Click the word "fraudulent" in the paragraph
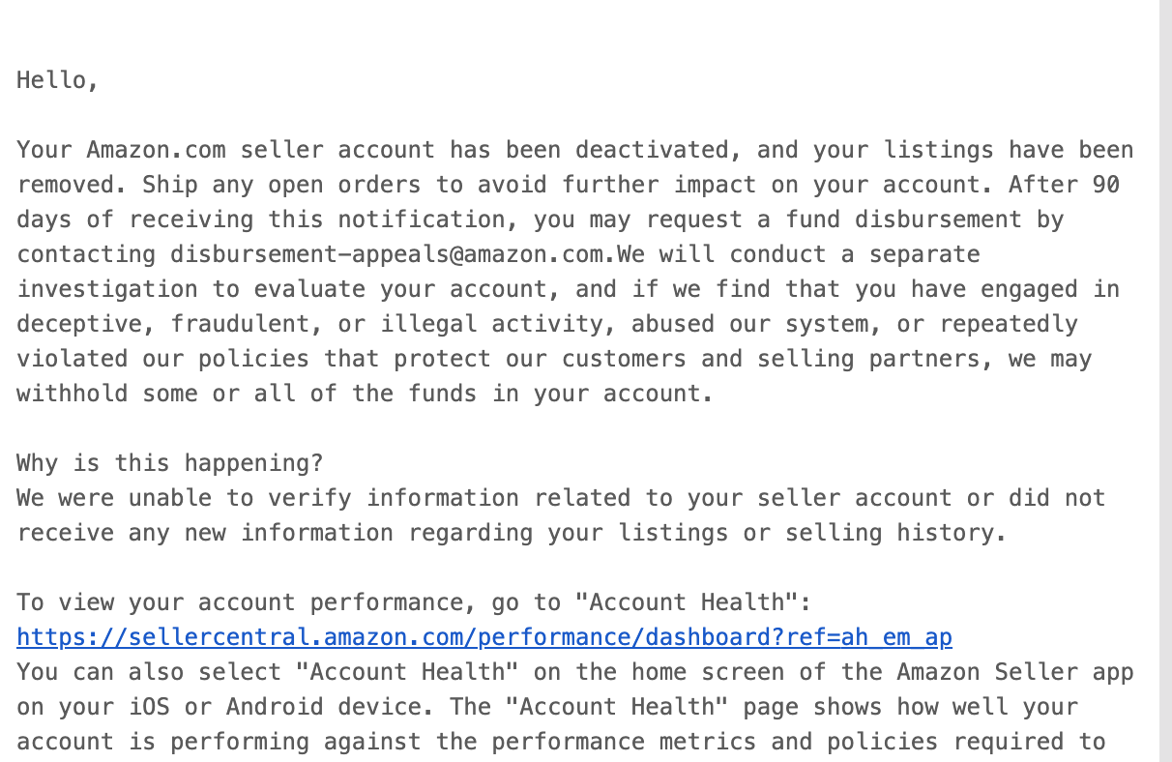This screenshot has width=1172, height=762. tap(239, 324)
